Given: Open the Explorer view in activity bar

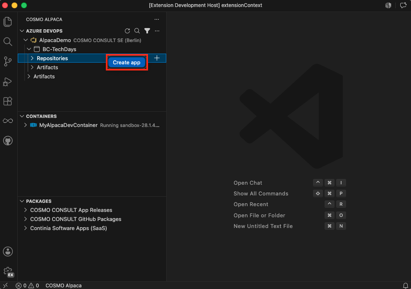Looking at the screenshot, I should click(7, 22).
